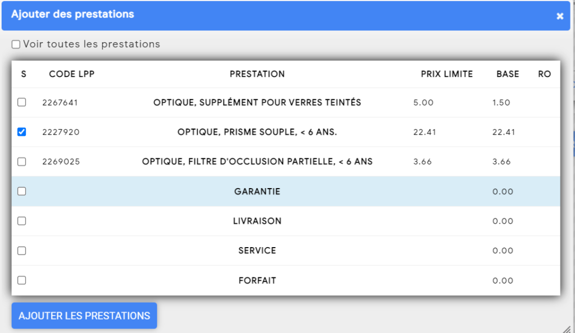
Task: Click LPP code 2267641
Action: 60,103
